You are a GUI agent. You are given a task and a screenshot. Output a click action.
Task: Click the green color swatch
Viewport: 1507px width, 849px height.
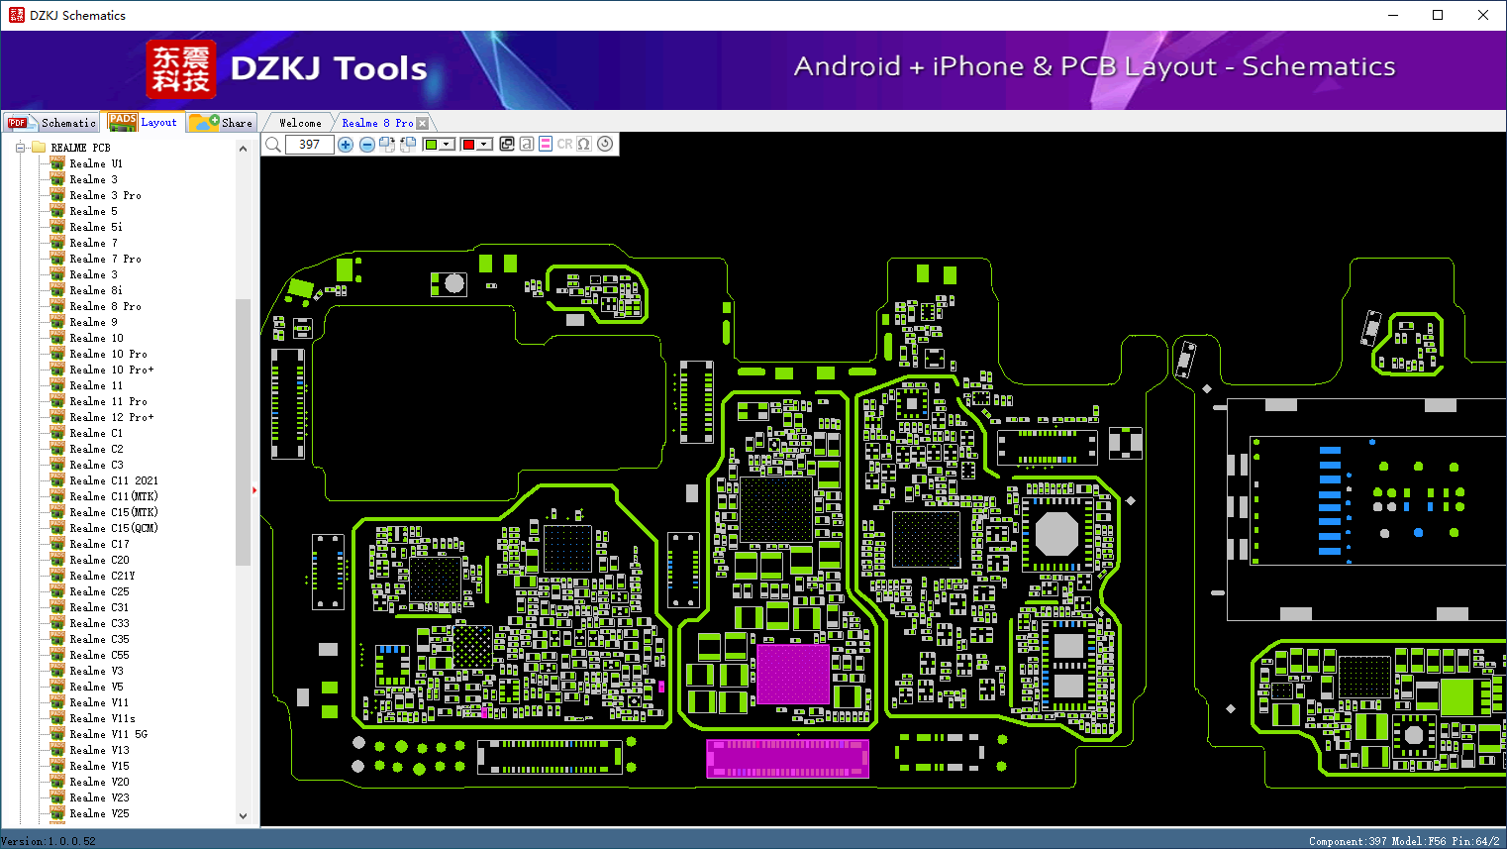pos(431,145)
